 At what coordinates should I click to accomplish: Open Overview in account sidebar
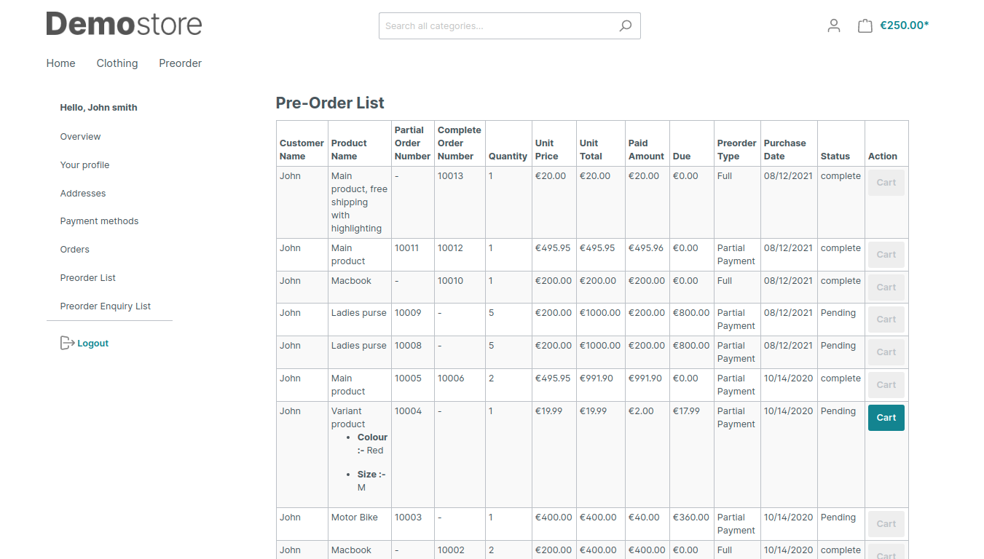(80, 137)
